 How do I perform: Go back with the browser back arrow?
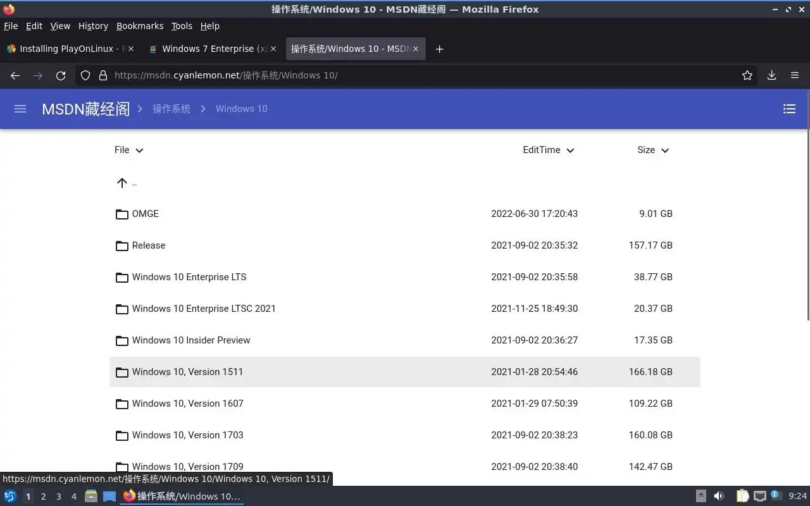pos(15,75)
